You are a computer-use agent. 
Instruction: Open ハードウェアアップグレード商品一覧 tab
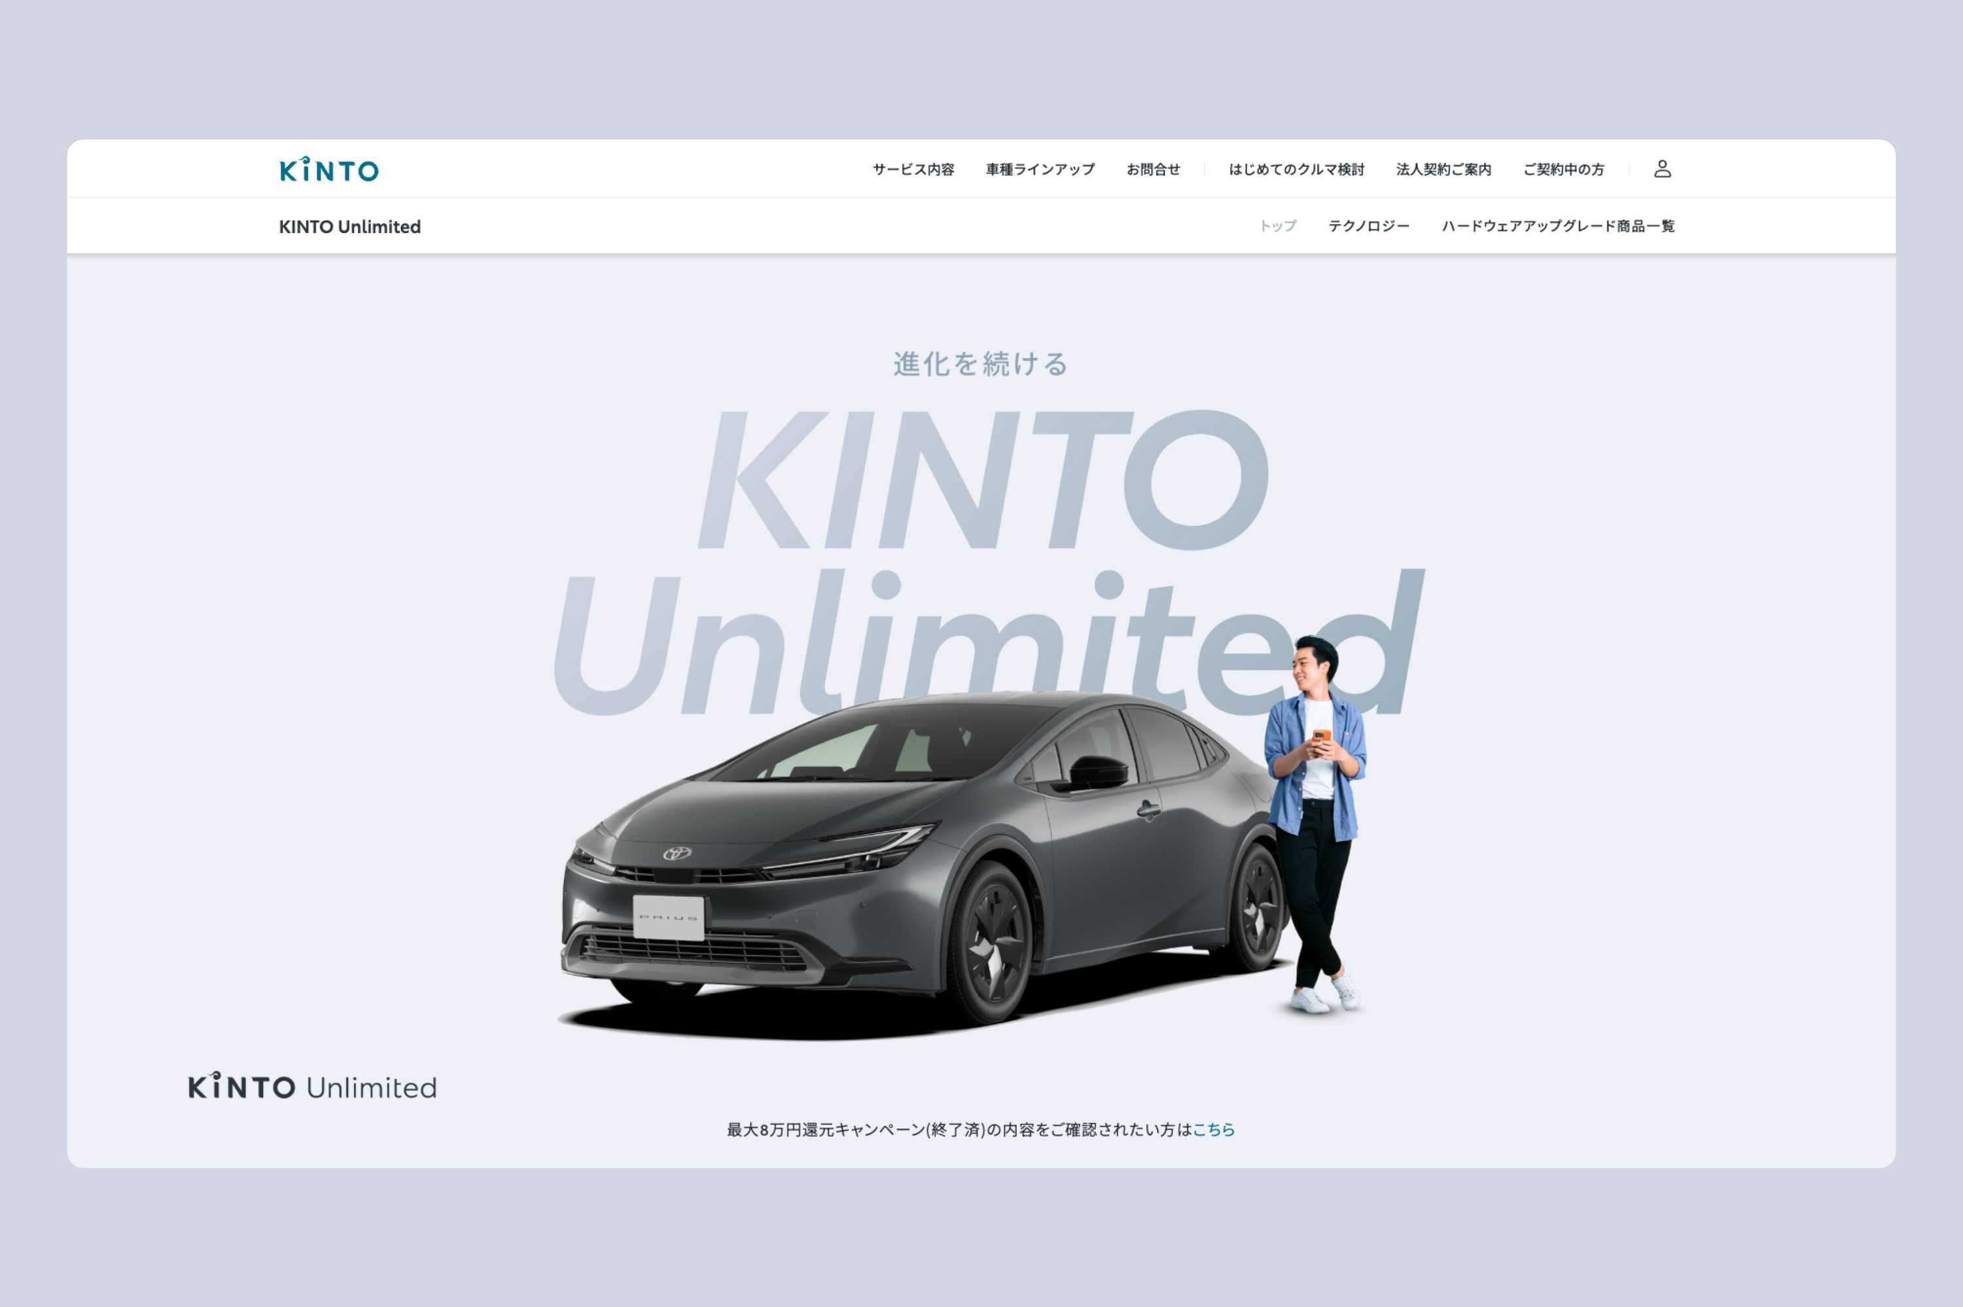pyautogui.click(x=1557, y=226)
